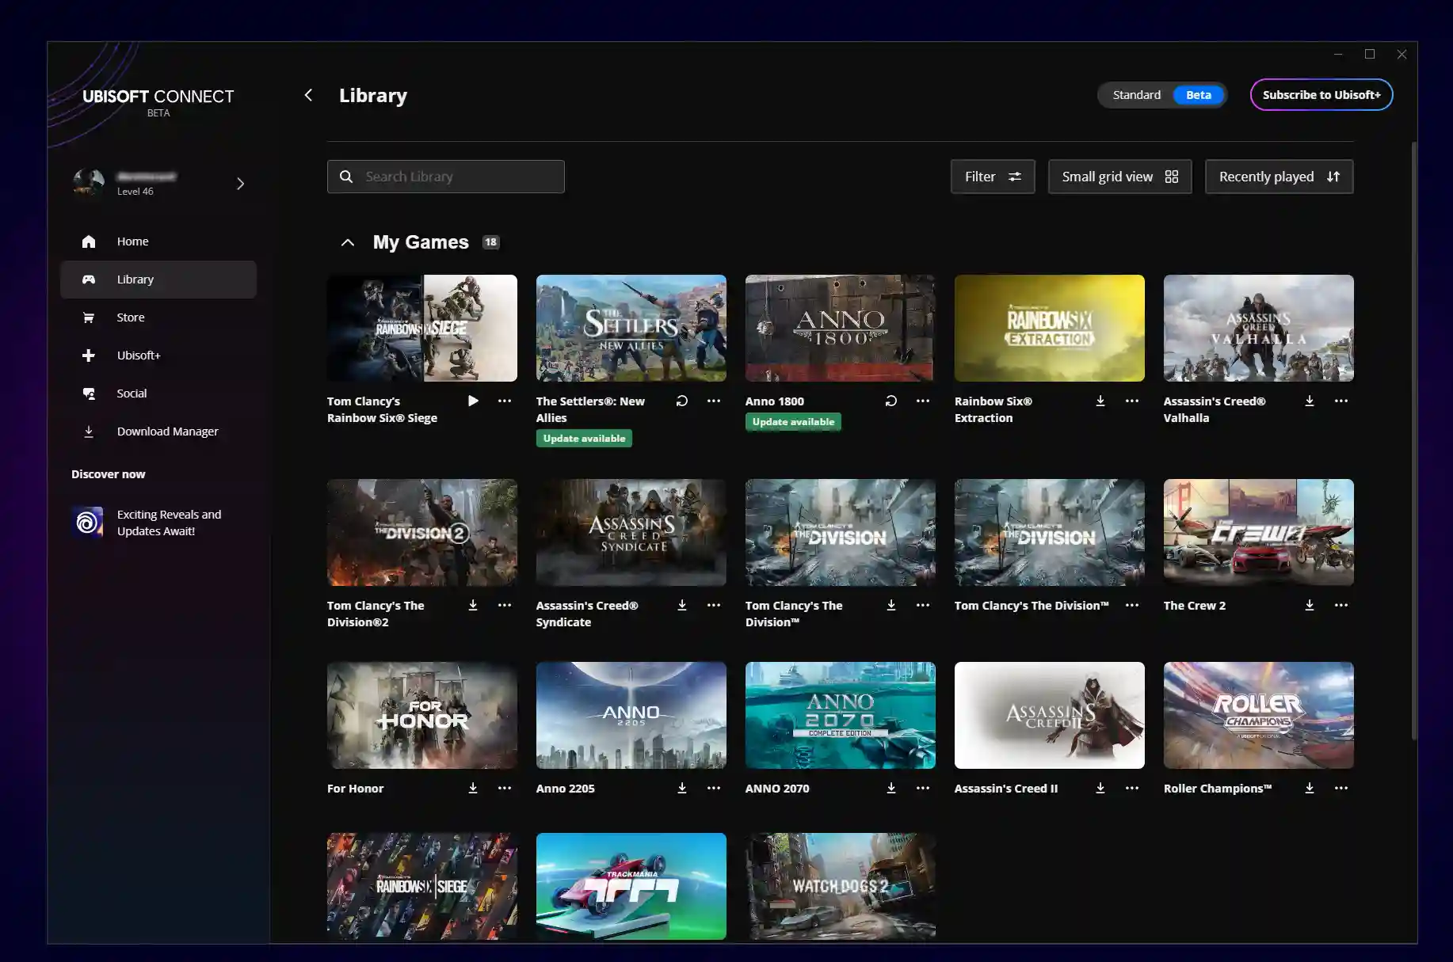Click update icon for The Settlers New Allies

coord(681,401)
